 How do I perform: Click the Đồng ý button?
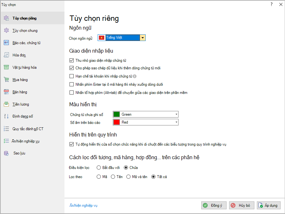pyautogui.click(x=214, y=205)
